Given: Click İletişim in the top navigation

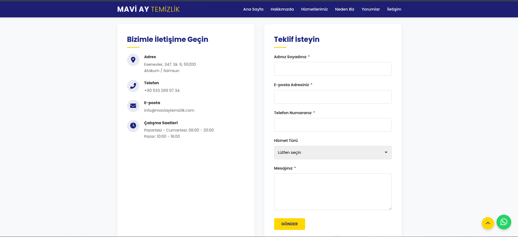Looking at the screenshot, I should tap(394, 9).
